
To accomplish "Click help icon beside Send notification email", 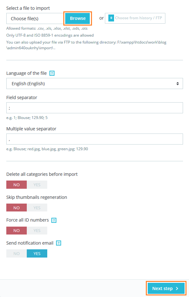I will (x=59, y=243).
